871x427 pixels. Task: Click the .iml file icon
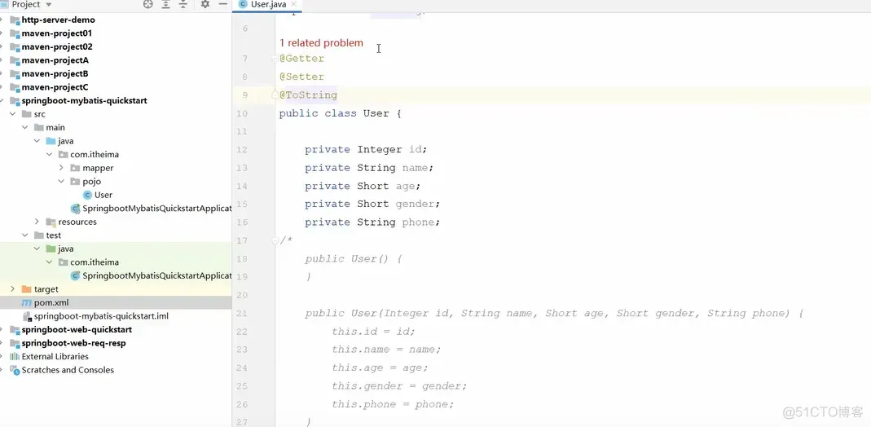[27, 316]
